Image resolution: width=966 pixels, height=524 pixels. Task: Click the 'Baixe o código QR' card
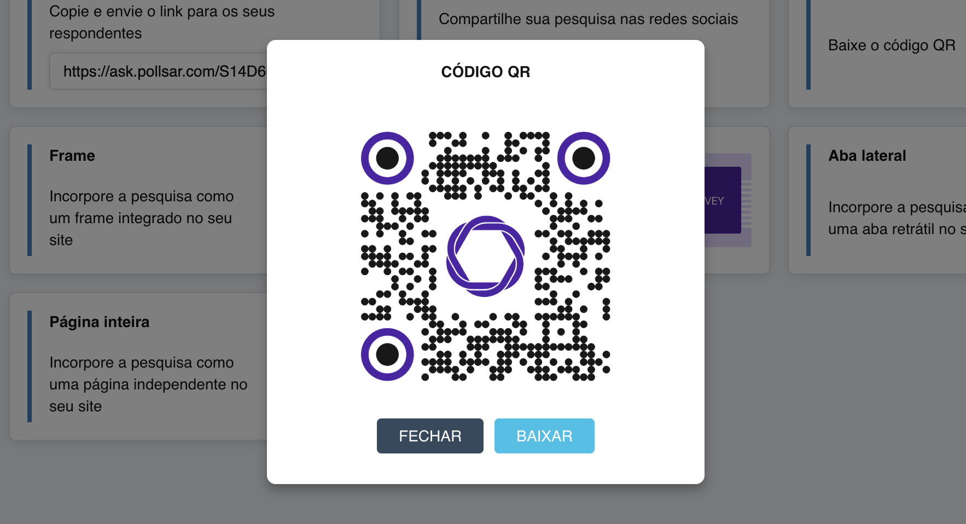click(877, 54)
